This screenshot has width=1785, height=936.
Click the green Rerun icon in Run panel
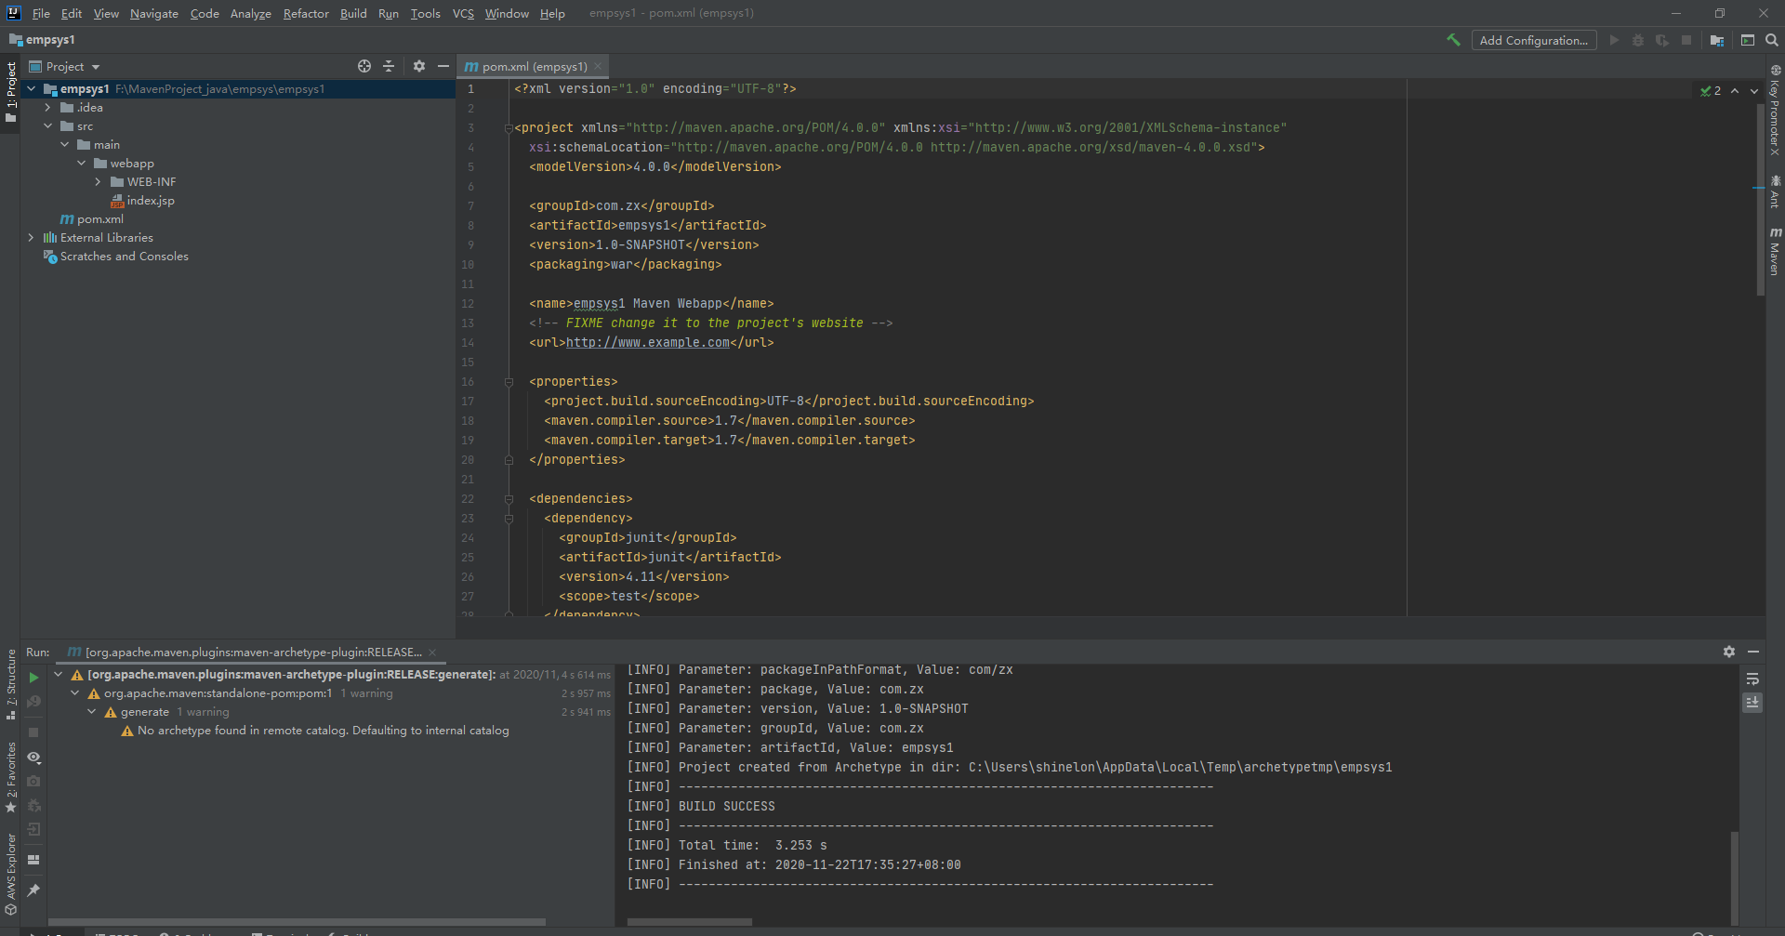point(34,678)
